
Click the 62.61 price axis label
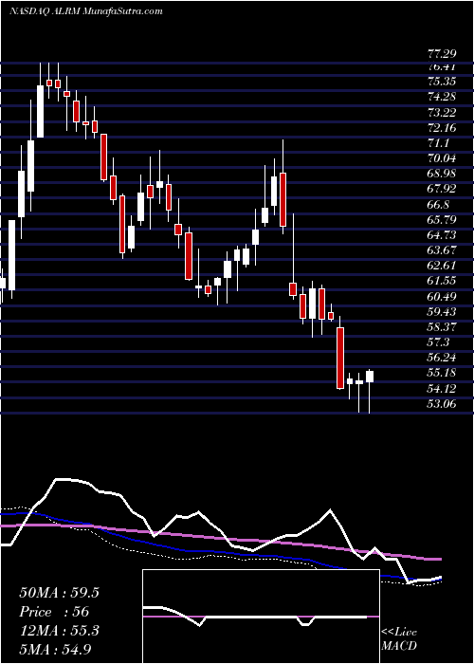point(442,266)
